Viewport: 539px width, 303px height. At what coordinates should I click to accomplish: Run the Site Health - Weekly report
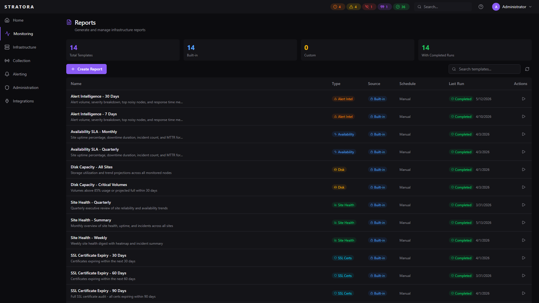(524, 240)
